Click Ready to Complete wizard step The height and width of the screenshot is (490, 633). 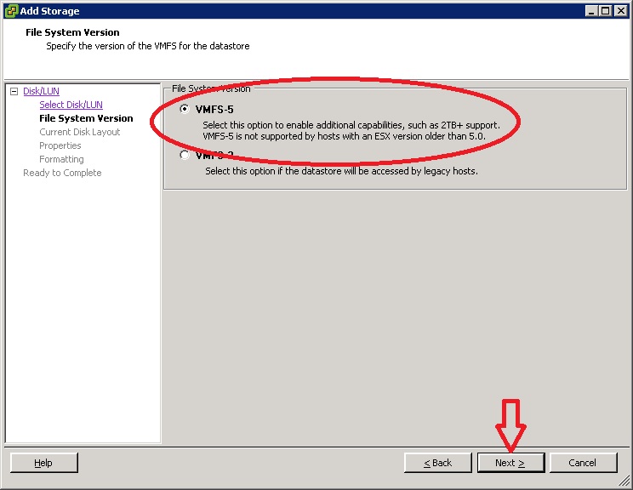click(62, 173)
